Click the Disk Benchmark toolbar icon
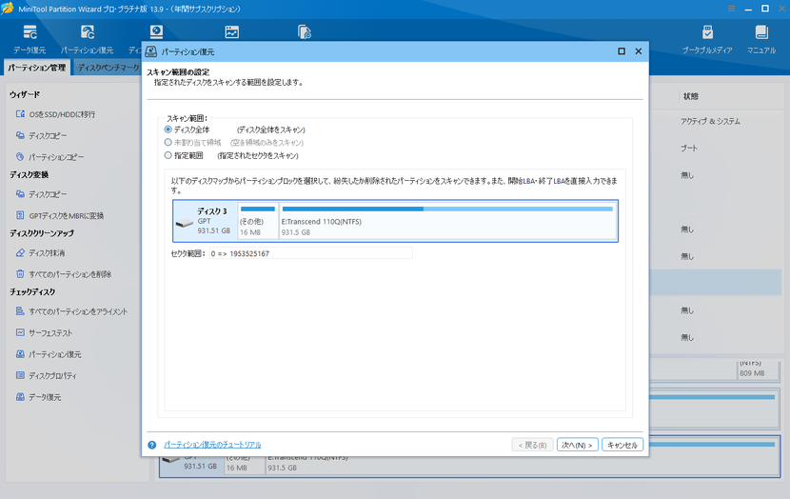This screenshot has width=790, height=499. [x=157, y=32]
